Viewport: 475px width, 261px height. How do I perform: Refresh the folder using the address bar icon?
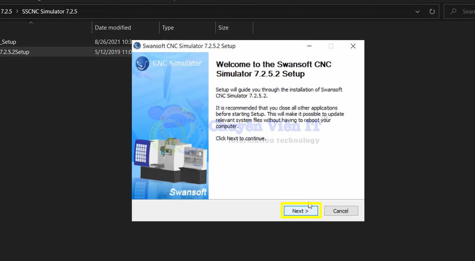(432, 11)
